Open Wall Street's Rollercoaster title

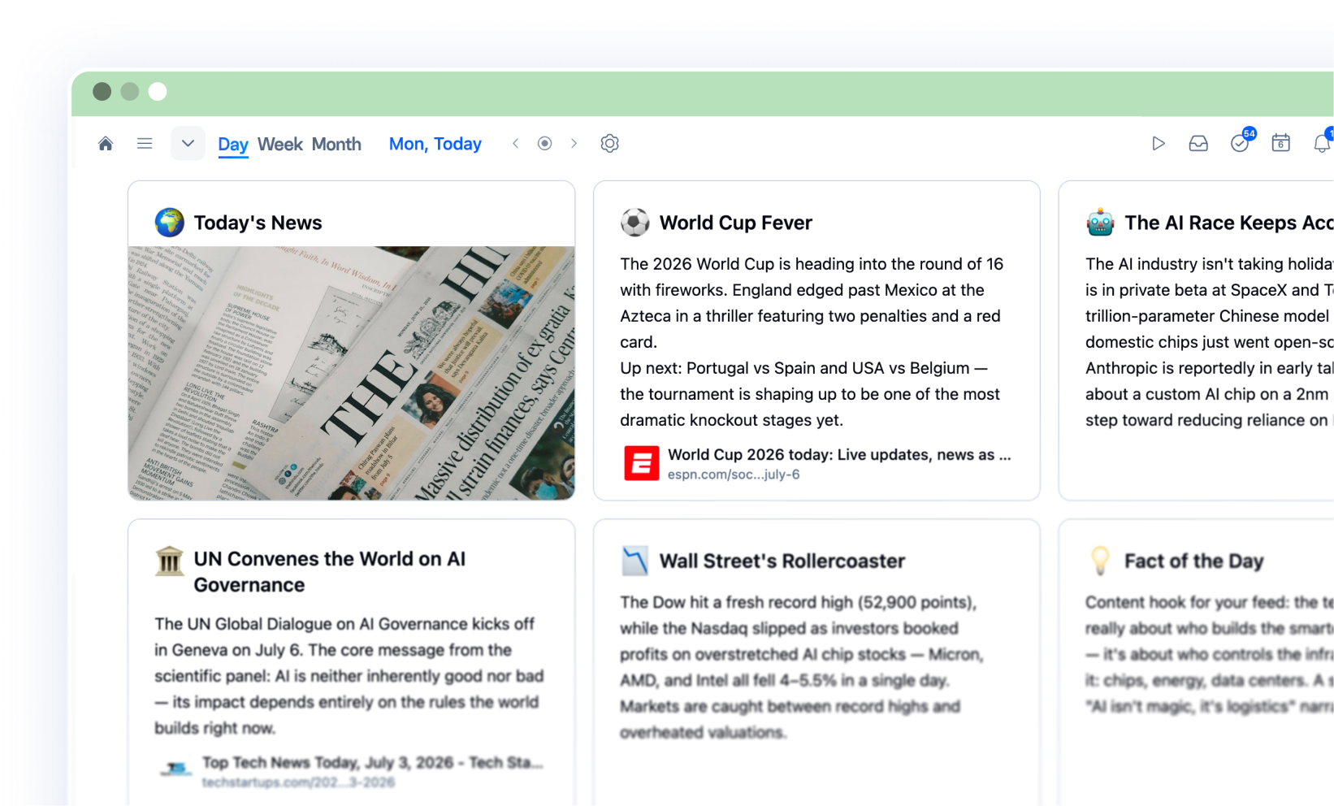(782, 561)
